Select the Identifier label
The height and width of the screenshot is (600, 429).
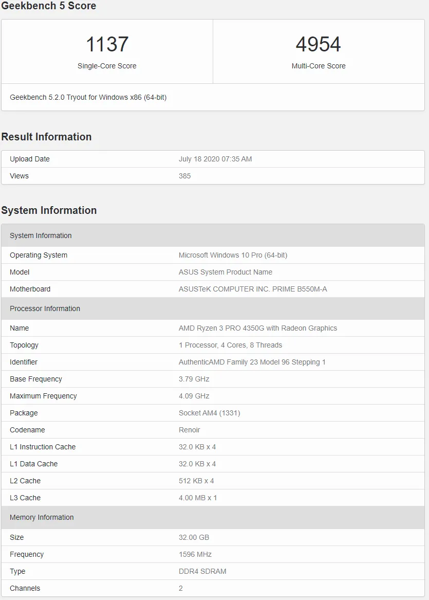(x=24, y=361)
